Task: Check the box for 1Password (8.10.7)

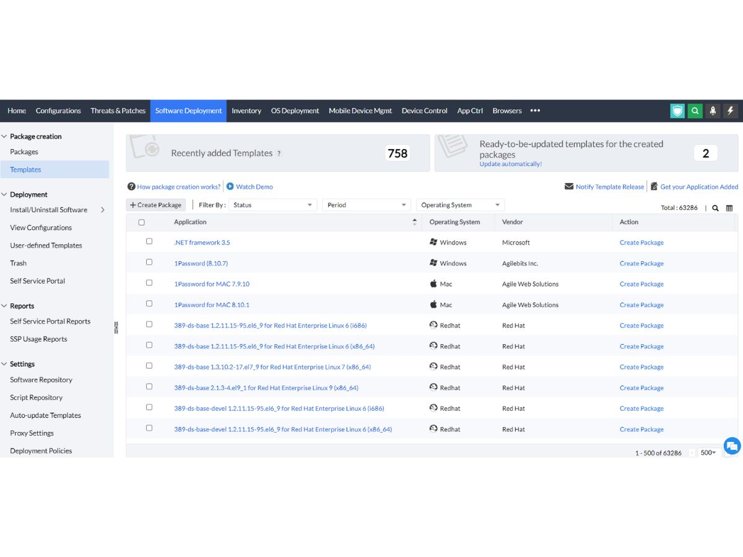Action: pyautogui.click(x=149, y=262)
